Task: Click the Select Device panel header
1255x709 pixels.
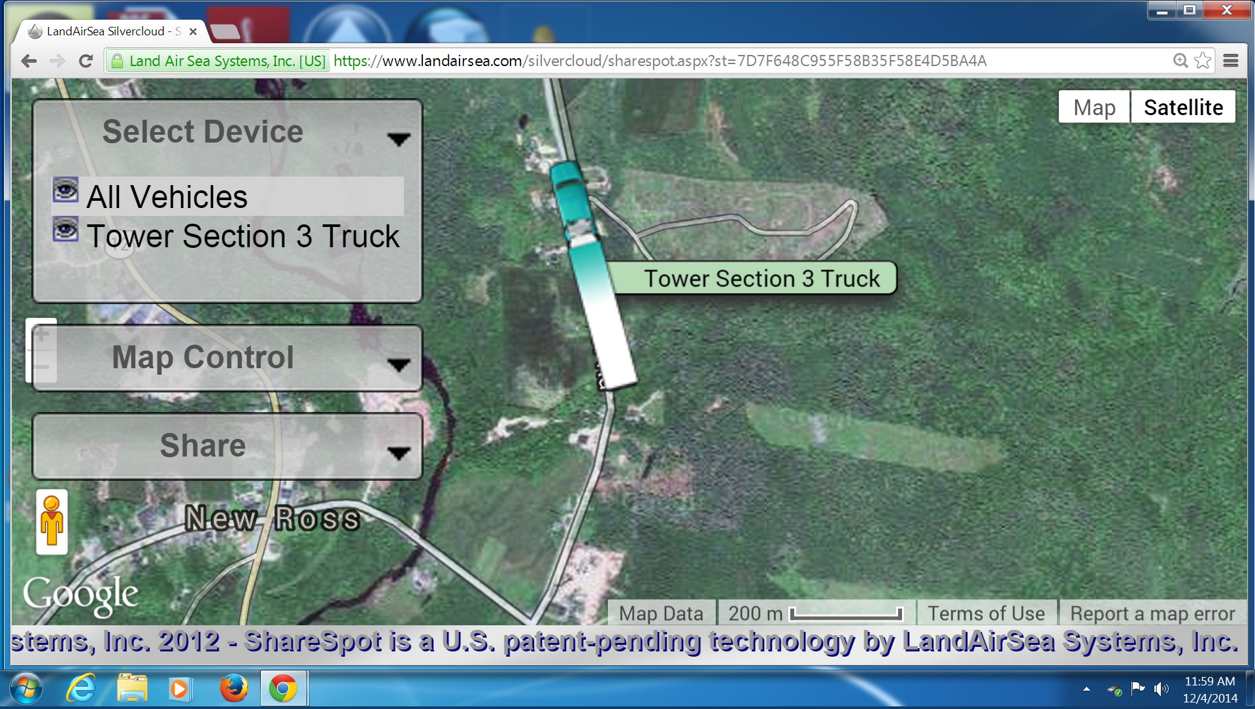Action: click(227, 132)
